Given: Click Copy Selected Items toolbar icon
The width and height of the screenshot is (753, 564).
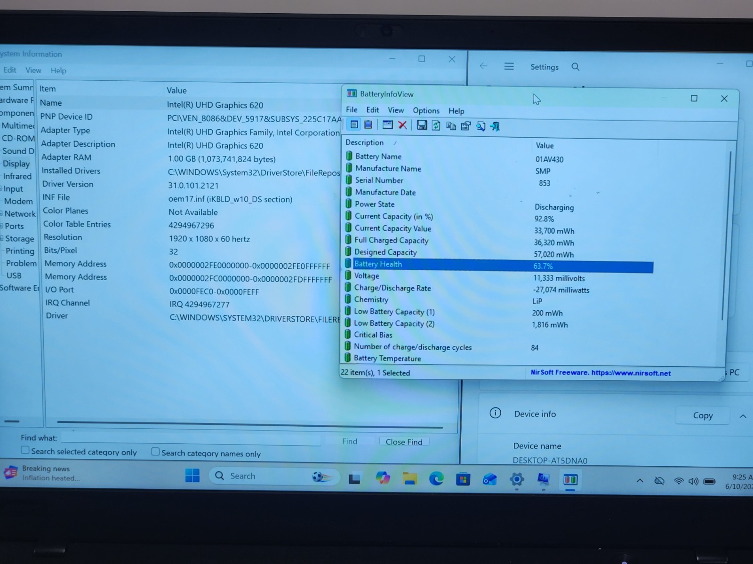Looking at the screenshot, I should pyautogui.click(x=451, y=126).
